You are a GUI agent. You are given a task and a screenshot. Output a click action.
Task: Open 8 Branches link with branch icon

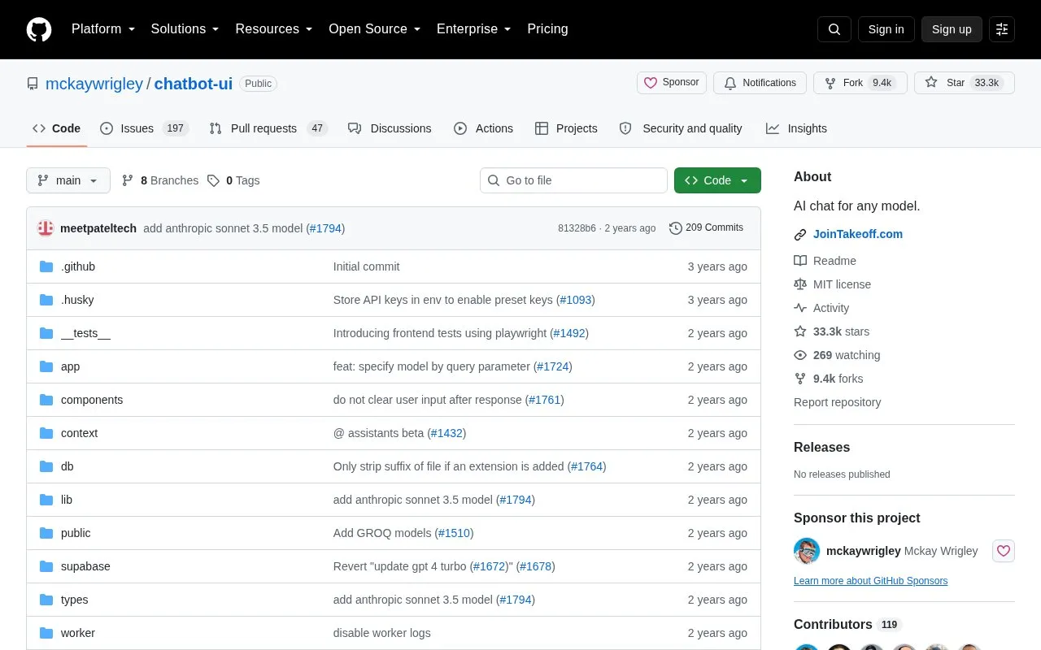(160, 180)
